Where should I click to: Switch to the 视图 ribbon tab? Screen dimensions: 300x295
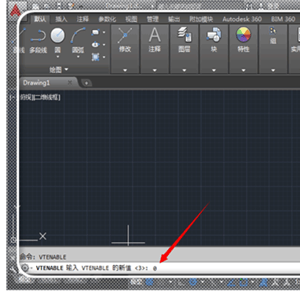tap(131, 19)
